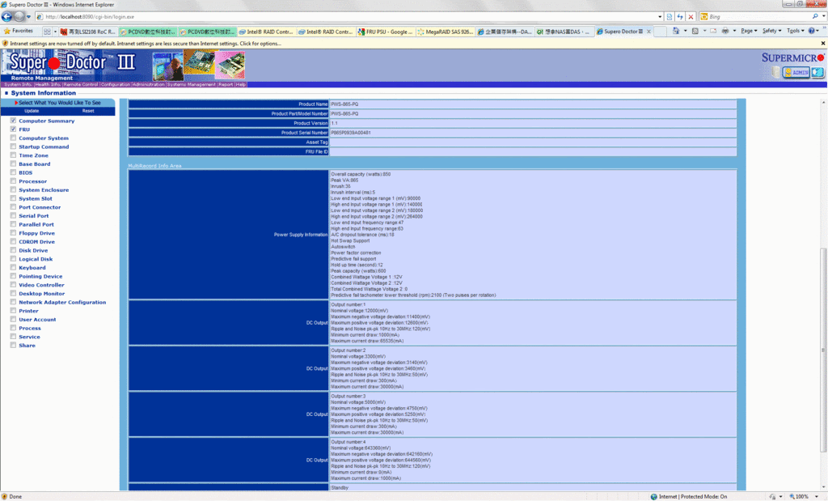The height and width of the screenshot is (501, 828).
Task: Switch to the MegaRAID SAS browser tab
Action: [x=443, y=32]
